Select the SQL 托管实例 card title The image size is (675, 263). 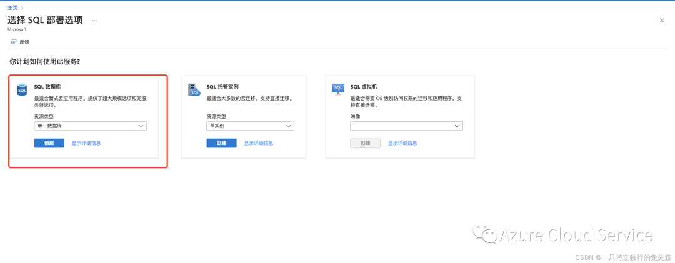coord(222,86)
